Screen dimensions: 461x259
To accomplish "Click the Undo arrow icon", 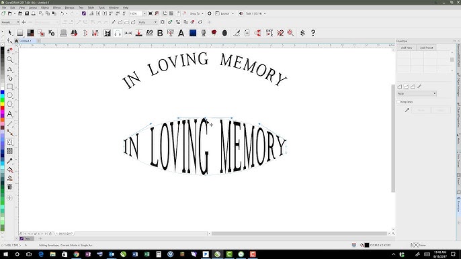I will pyautogui.click(x=62, y=13).
